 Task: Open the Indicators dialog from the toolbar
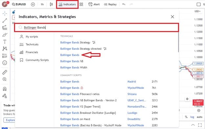coord(67,4)
